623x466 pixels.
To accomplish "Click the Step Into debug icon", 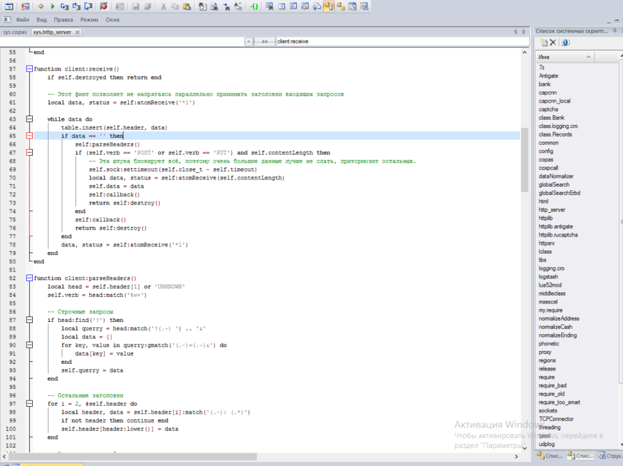I will [x=64, y=6].
